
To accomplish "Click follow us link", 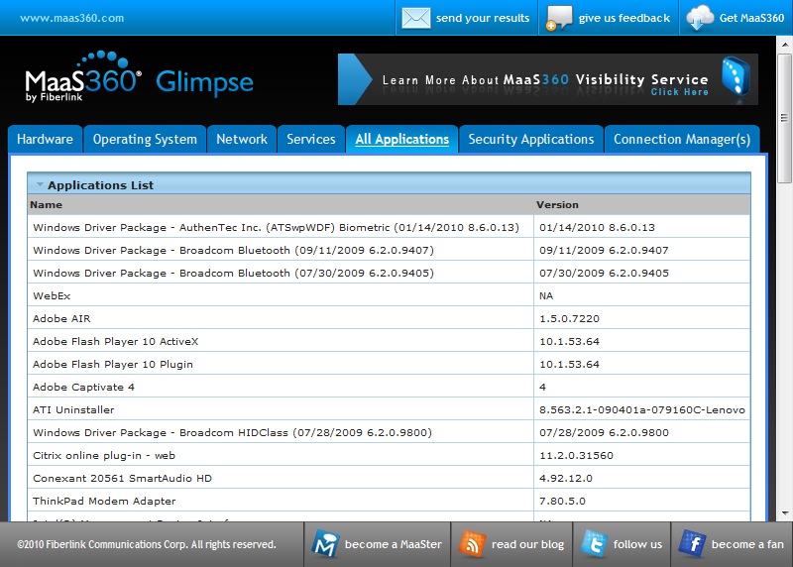I will click(x=637, y=544).
